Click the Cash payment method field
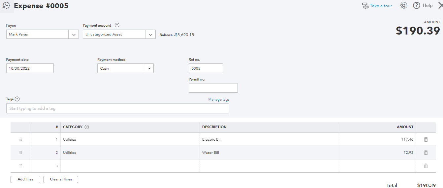Image resolution: width=443 pixels, height=188 pixels. point(121,68)
